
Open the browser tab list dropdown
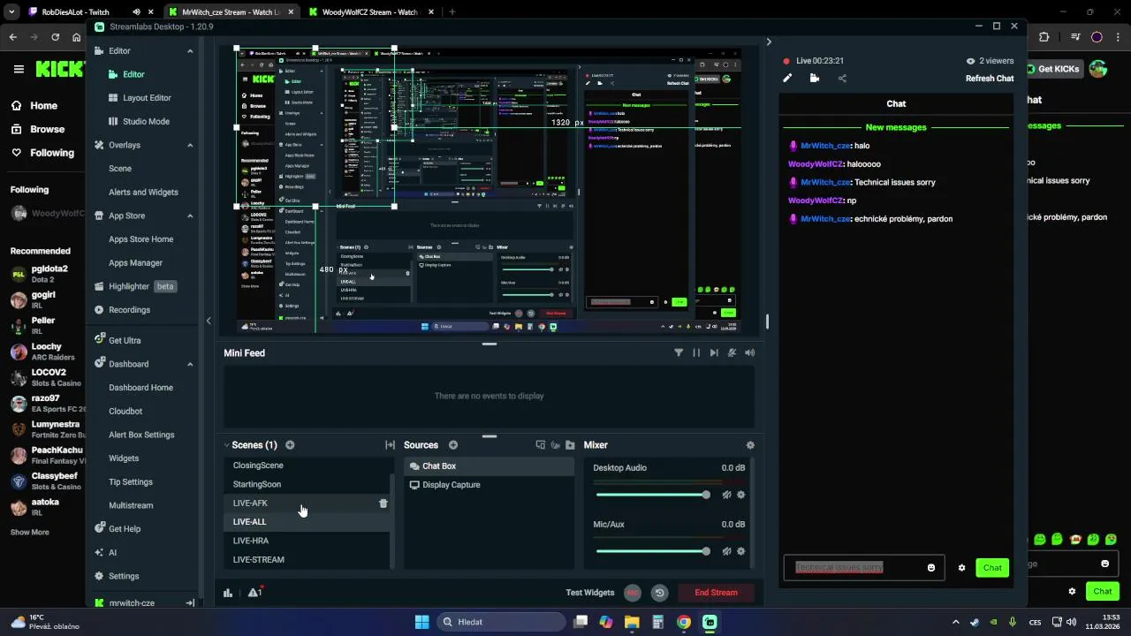11,12
